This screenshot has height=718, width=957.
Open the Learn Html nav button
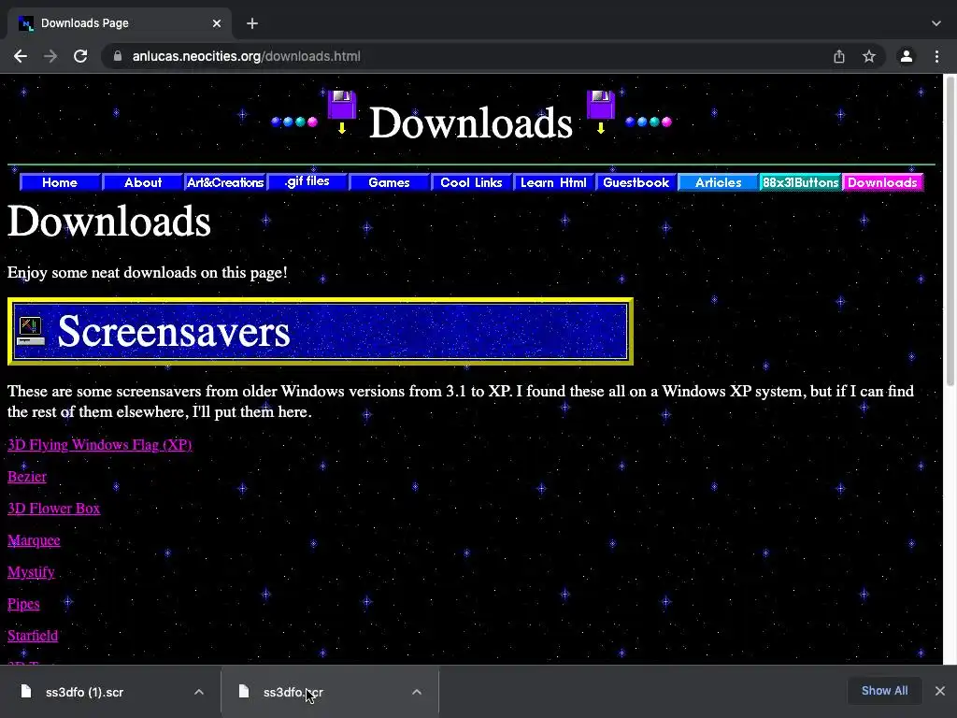point(553,182)
